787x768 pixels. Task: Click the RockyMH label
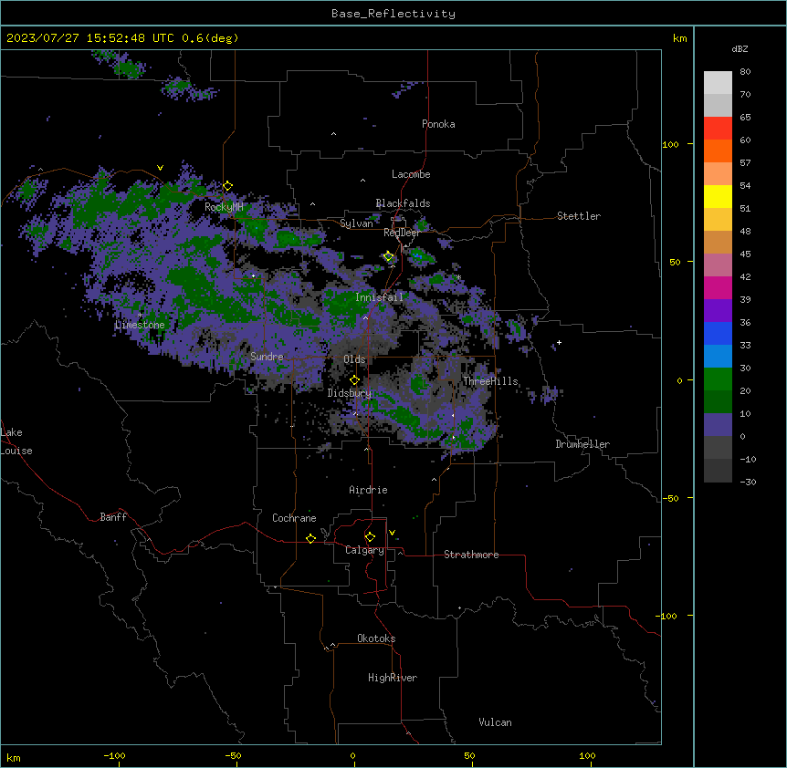click(x=224, y=207)
